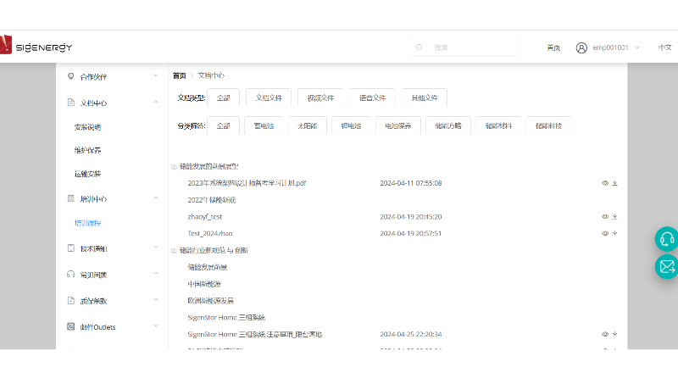Open the envelope mail floating button
The width and height of the screenshot is (678, 384).
666,267
